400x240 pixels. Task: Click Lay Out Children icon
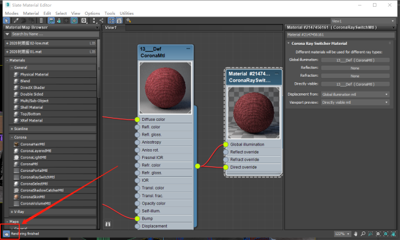tap(102, 21)
